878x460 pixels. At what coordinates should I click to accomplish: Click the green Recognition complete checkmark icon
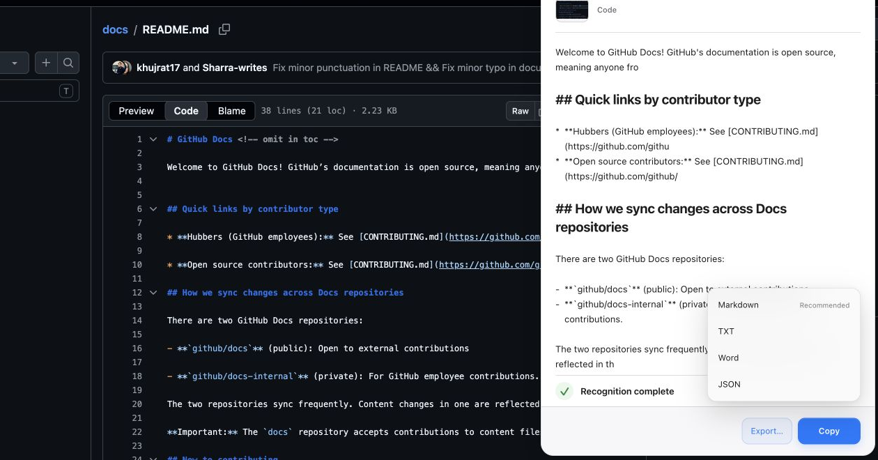[564, 391]
